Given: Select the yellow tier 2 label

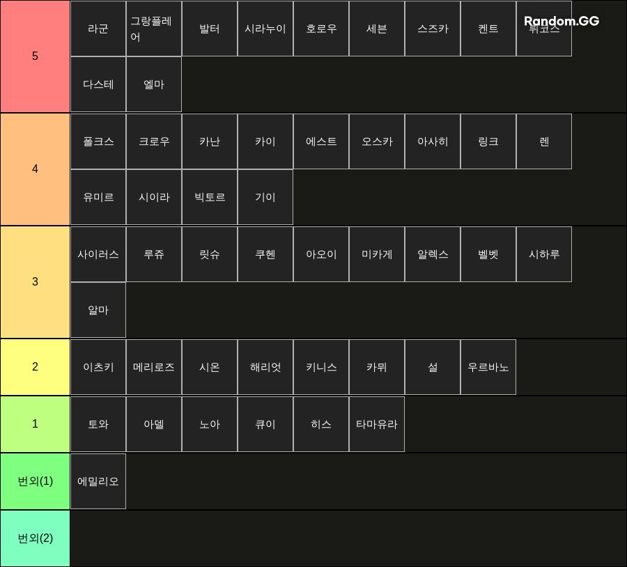Looking at the screenshot, I should pyautogui.click(x=36, y=367).
